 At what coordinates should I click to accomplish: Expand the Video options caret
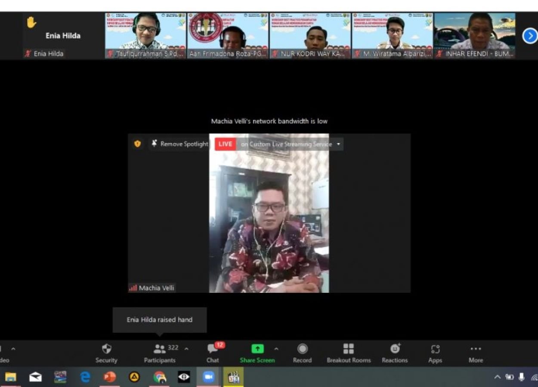click(13, 349)
